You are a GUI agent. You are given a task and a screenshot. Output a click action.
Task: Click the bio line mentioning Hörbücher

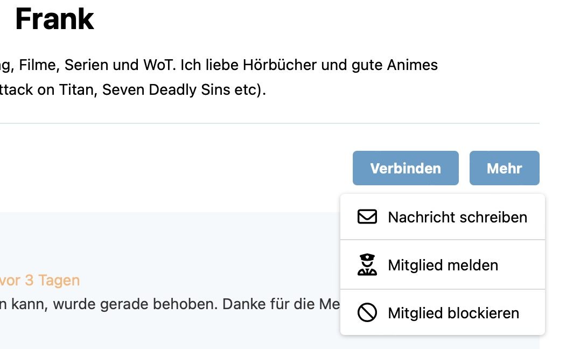tap(219, 65)
